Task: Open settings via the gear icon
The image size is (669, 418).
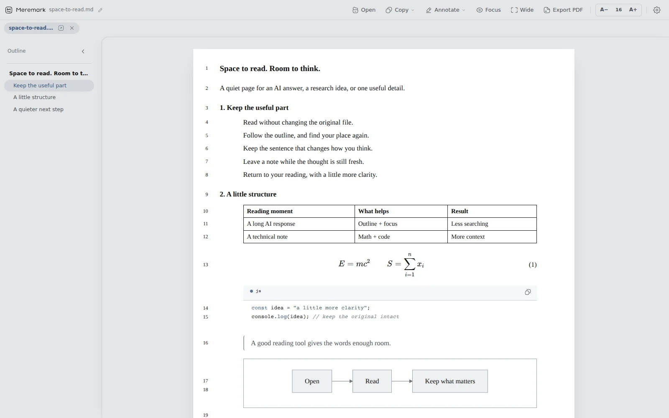Action: [x=657, y=10]
